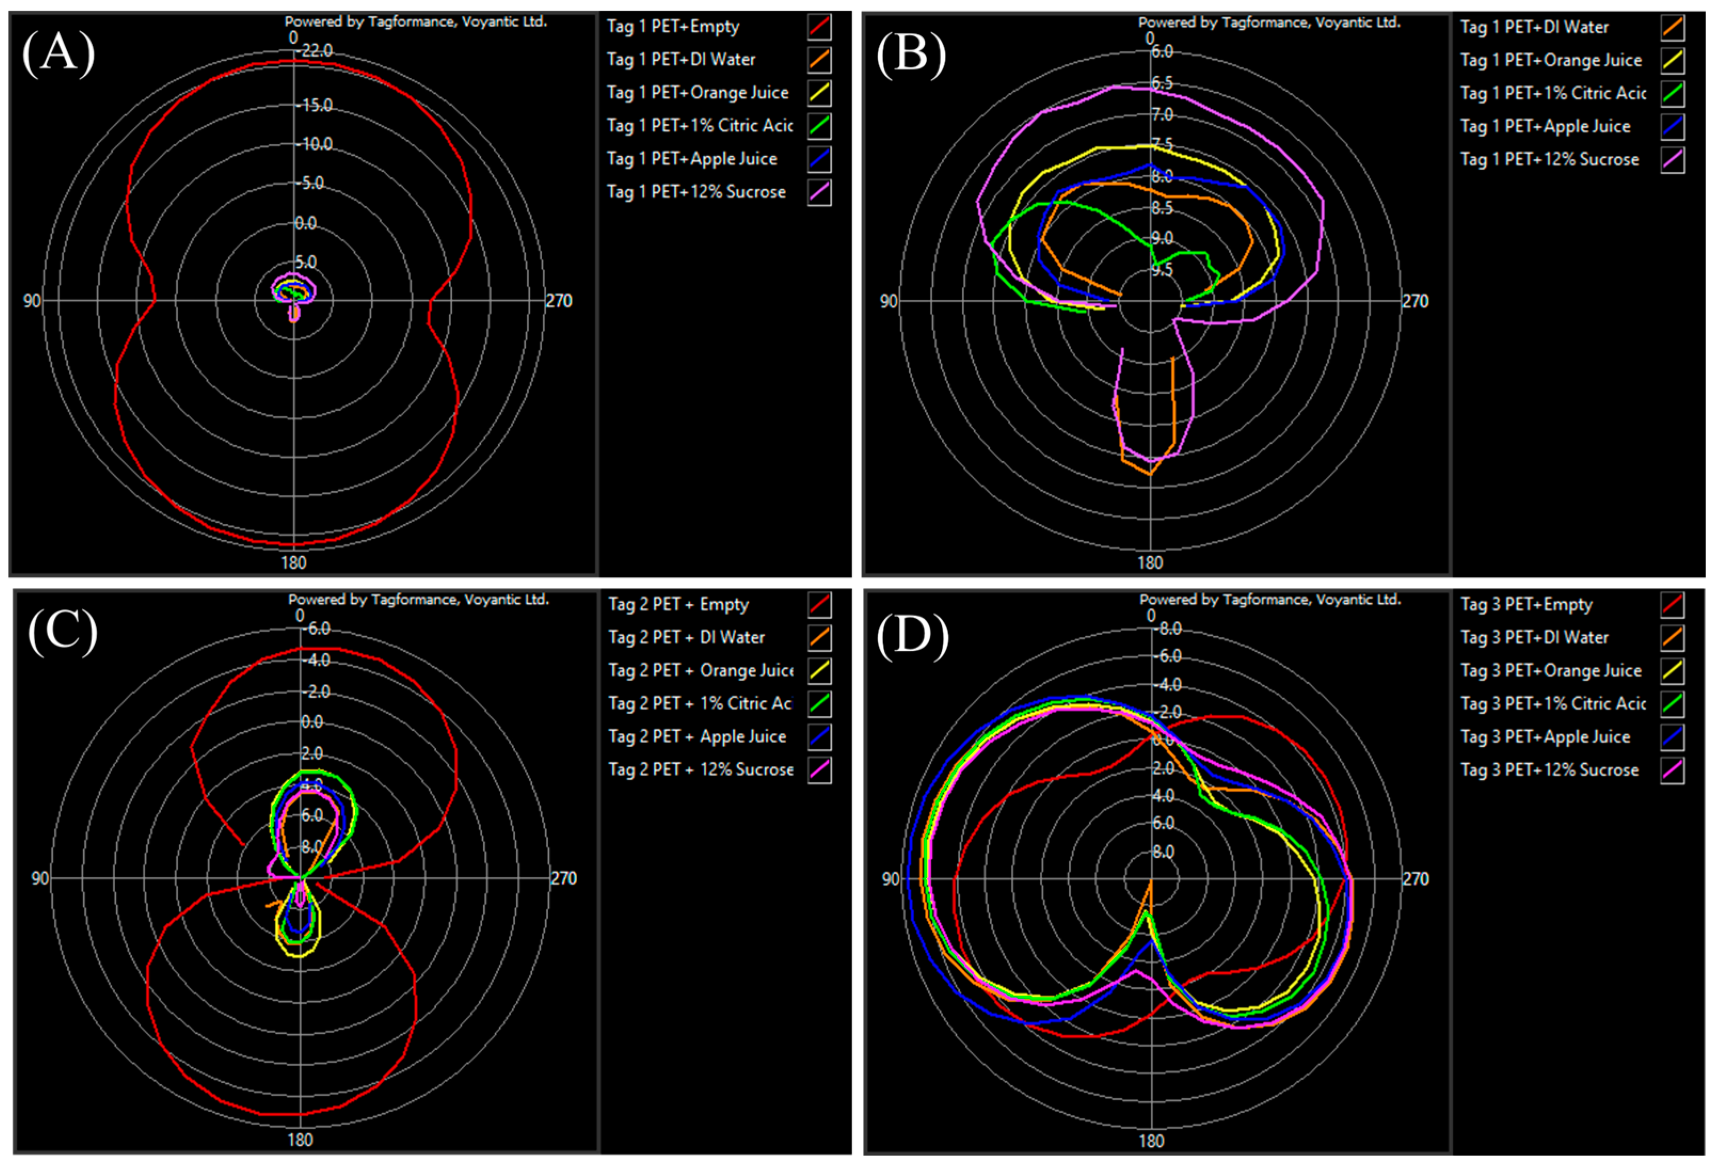
Task: Click magenta swatch for Tag 3 PET+12% Sucrose
Action: point(1672,770)
